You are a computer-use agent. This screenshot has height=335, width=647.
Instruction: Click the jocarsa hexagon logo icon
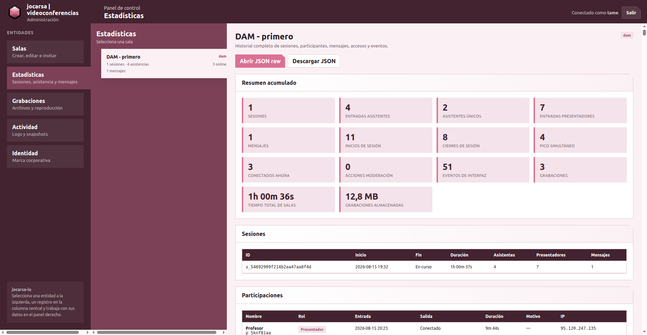click(15, 13)
